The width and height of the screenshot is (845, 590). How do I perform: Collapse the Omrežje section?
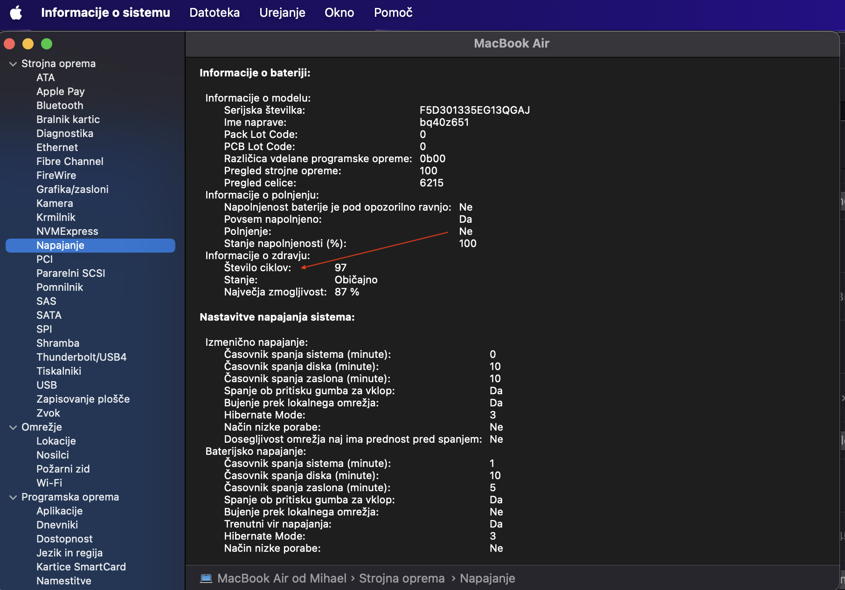pos(13,427)
